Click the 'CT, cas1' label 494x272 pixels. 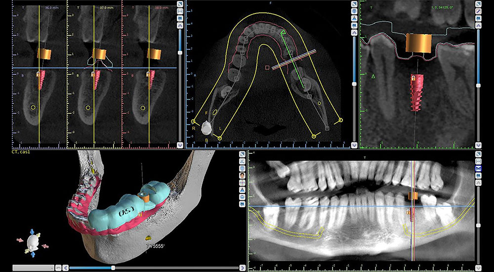21,152
